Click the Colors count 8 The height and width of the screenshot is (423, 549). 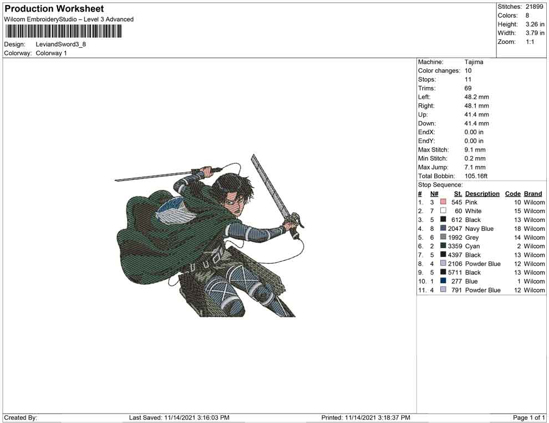(527, 16)
